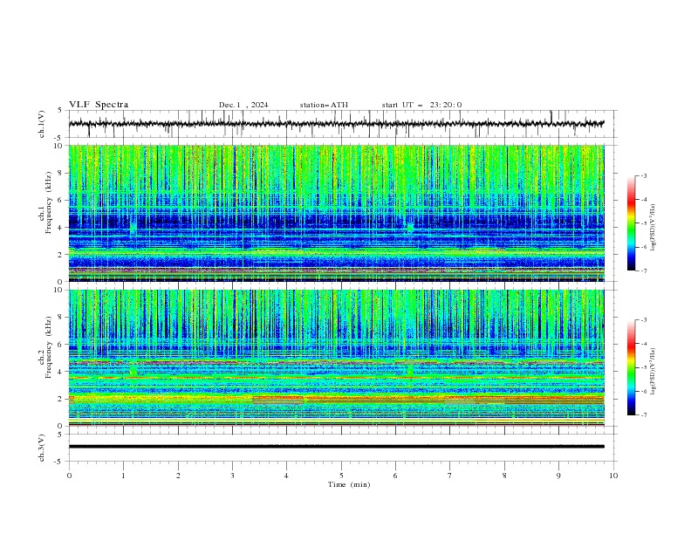Click the ch.1(V) axis label
The image size is (691, 534).
[42, 124]
